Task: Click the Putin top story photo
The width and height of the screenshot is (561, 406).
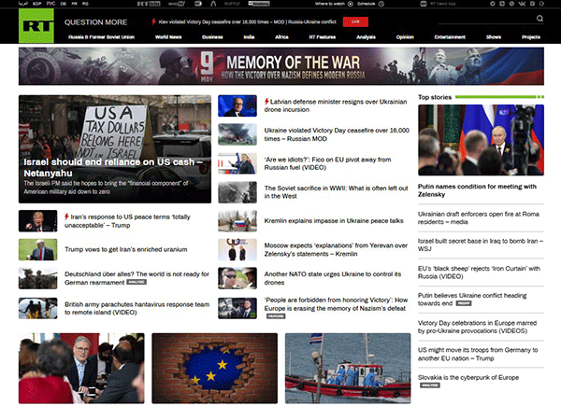Action: [481, 140]
